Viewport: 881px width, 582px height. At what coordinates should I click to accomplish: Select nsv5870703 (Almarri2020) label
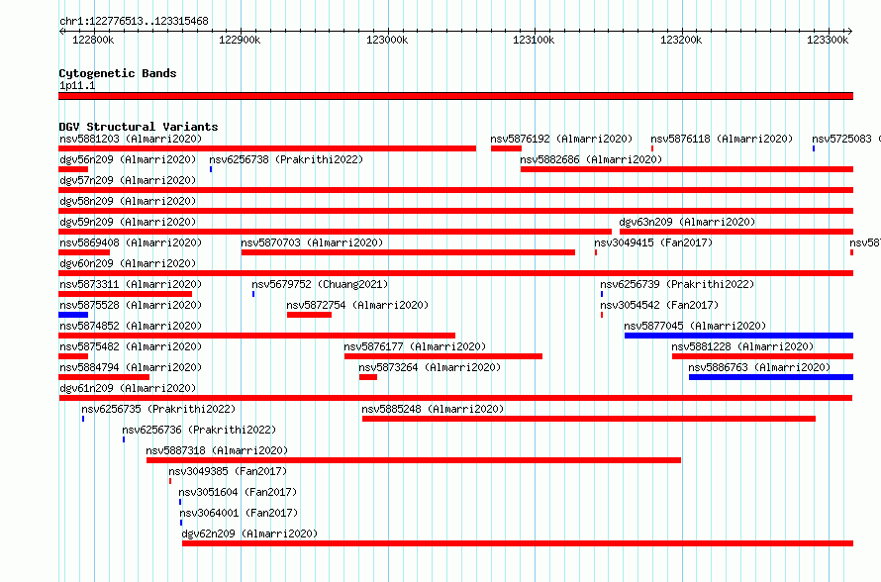click(x=312, y=242)
